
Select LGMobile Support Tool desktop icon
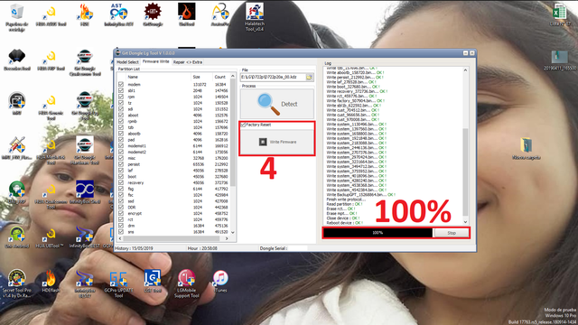click(187, 283)
